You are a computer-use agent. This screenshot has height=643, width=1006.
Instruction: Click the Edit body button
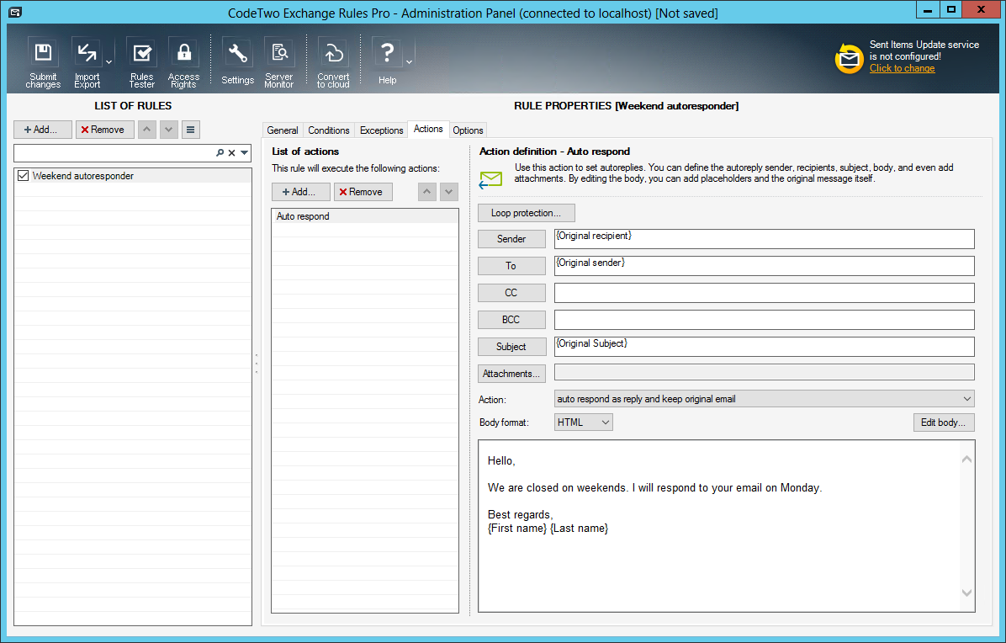pos(943,422)
